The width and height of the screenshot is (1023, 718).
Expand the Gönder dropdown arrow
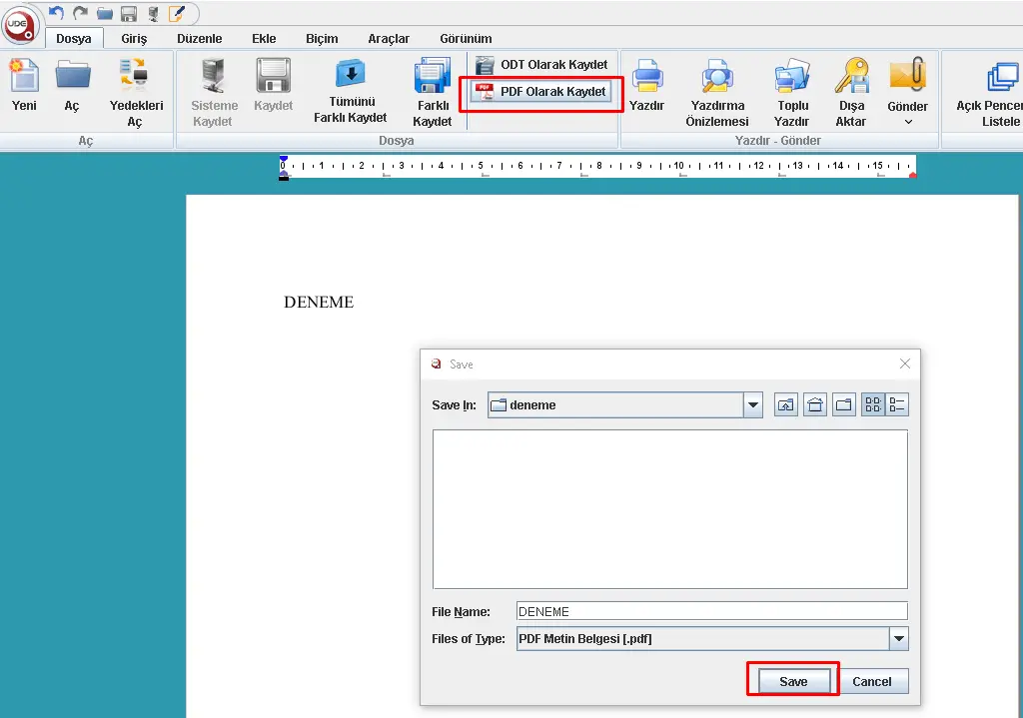(x=908, y=122)
